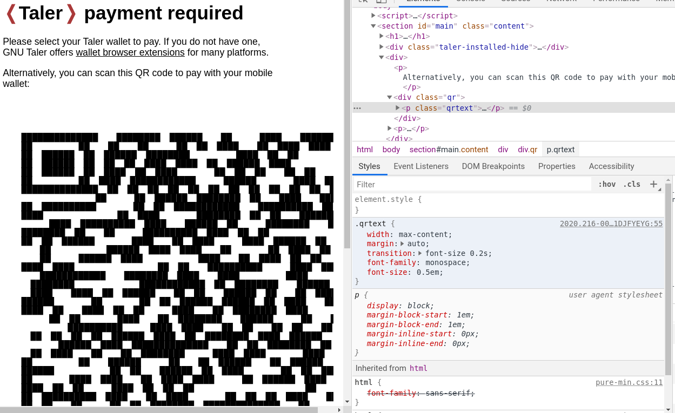Click the New Style Rule plus icon
This screenshot has height=413, width=675.
point(653,184)
